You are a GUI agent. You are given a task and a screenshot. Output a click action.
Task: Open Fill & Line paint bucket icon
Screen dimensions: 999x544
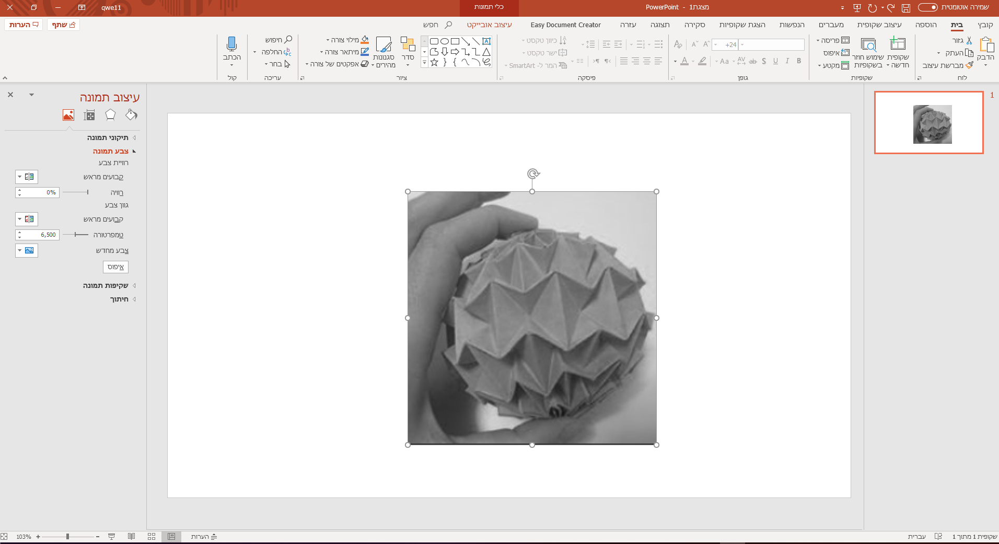click(131, 115)
